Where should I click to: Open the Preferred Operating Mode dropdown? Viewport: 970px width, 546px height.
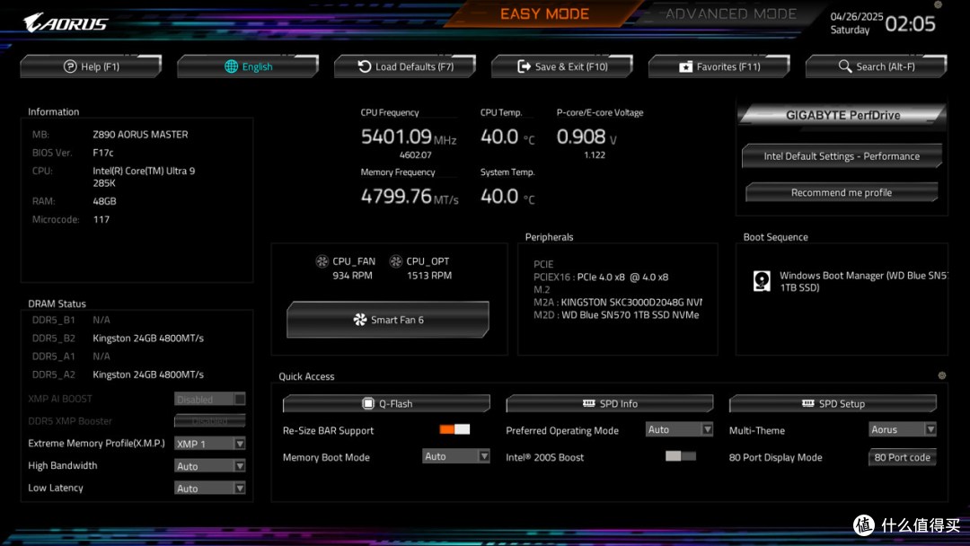coord(679,429)
